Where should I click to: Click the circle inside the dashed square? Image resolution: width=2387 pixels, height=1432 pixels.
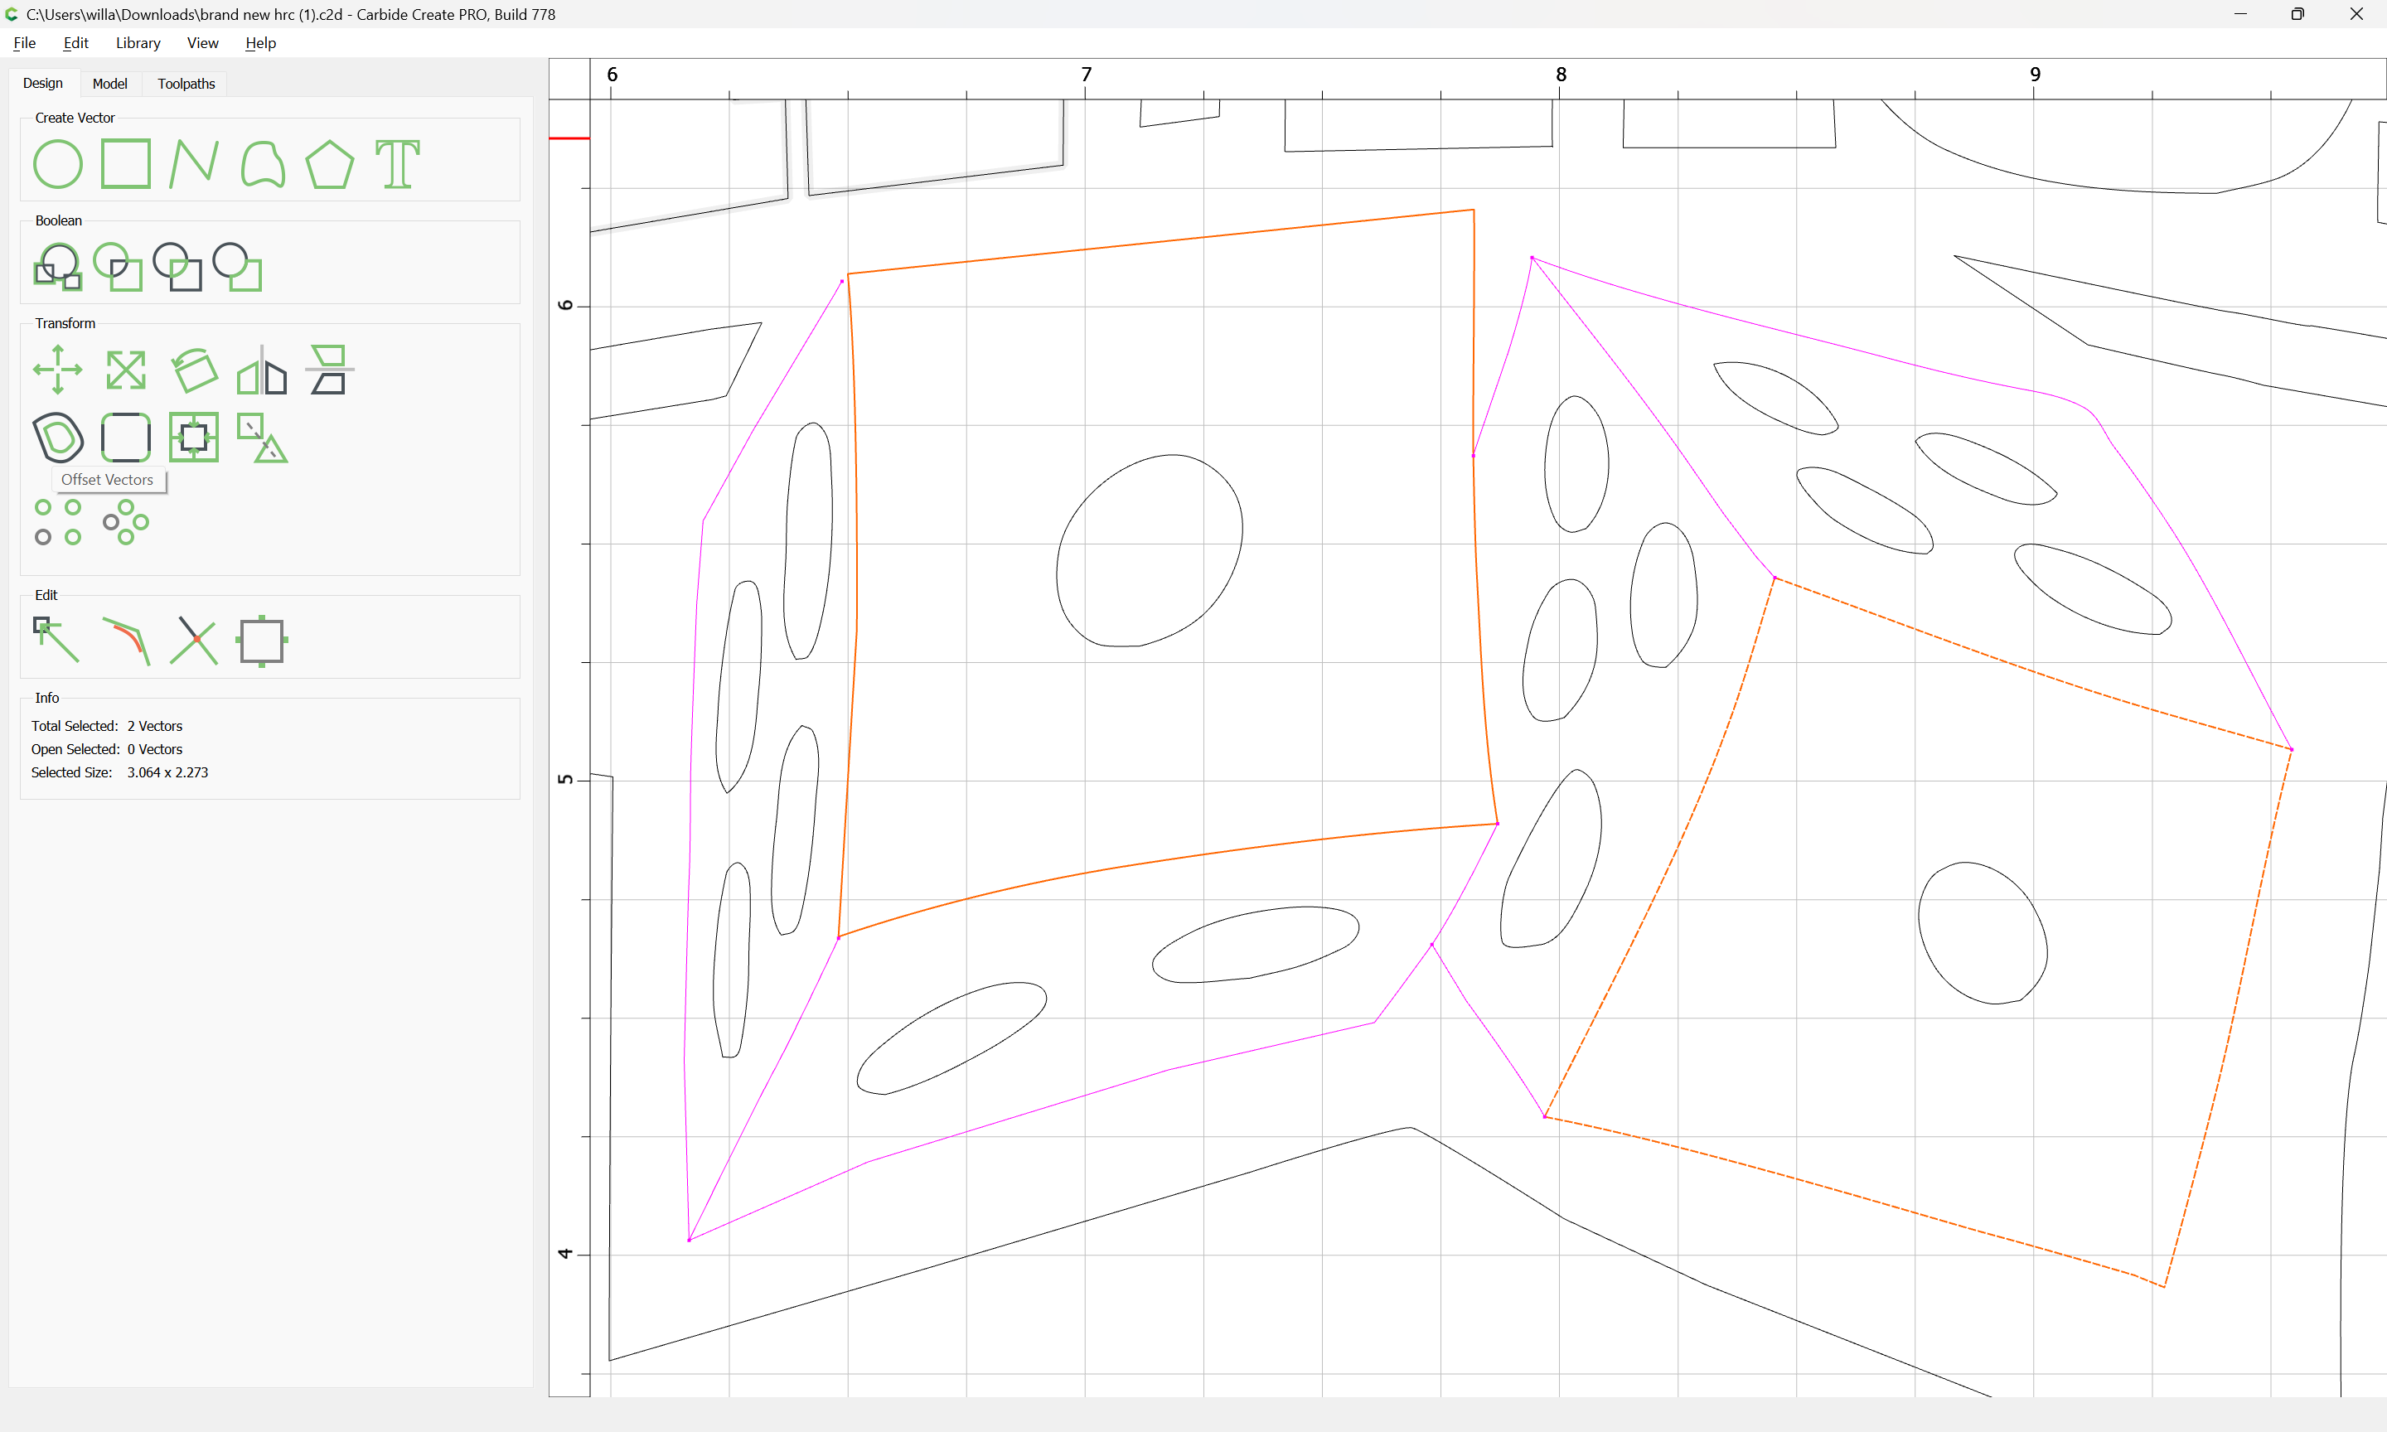coord(1983,933)
